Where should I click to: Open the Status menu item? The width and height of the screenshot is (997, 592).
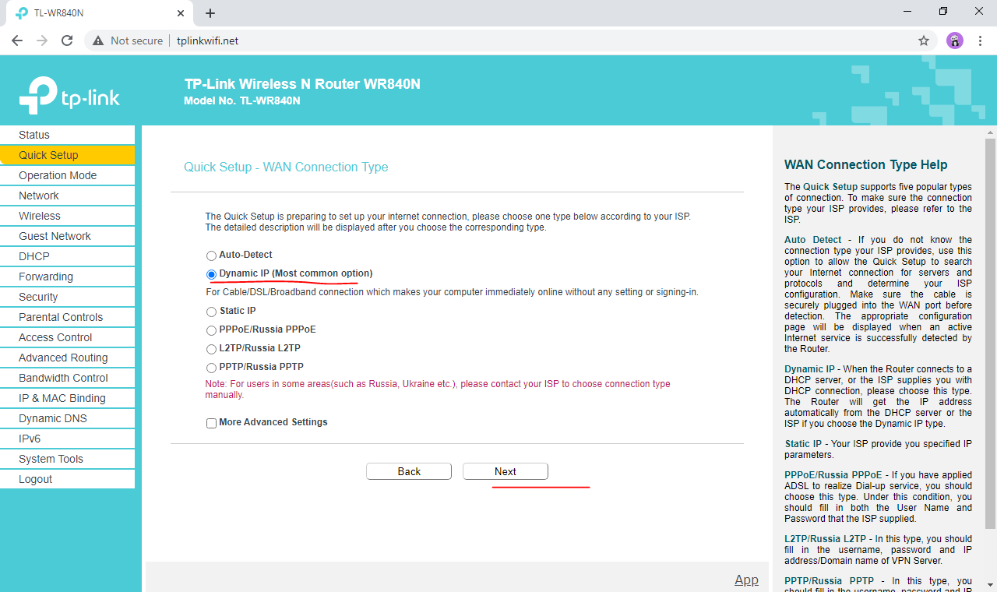(x=67, y=135)
